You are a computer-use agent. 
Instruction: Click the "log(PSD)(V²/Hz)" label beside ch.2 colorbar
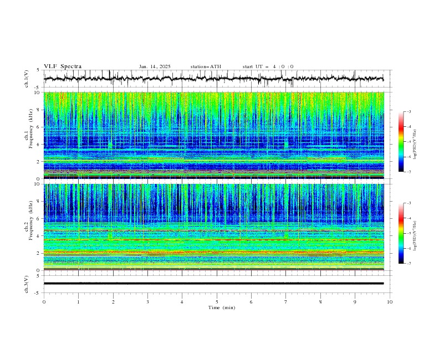[415, 235]
